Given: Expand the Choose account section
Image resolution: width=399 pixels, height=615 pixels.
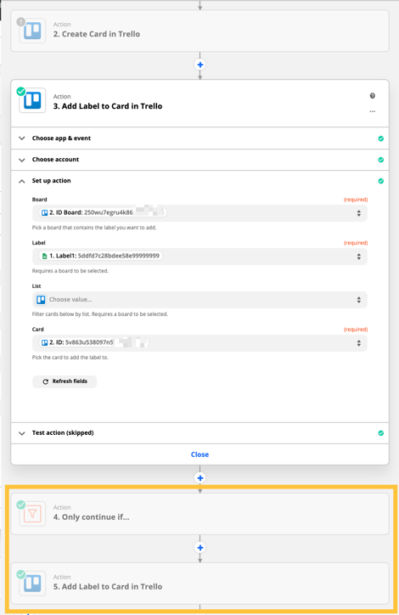Looking at the screenshot, I should pyautogui.click(x=199, y=160).
